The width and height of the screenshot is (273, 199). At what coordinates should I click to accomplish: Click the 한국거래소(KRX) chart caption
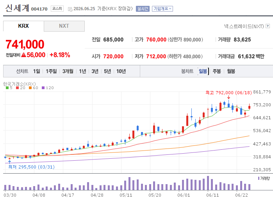(x=19, y=84)
